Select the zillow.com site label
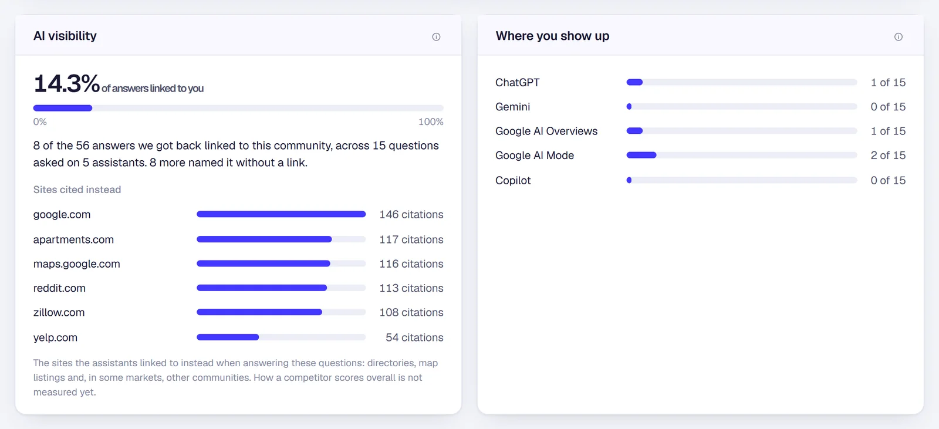The height and width of the screenshot is (429, 939). [59, 313]
